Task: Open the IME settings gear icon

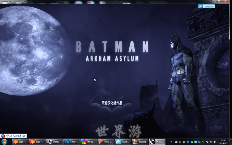Action: click(24, 136)
